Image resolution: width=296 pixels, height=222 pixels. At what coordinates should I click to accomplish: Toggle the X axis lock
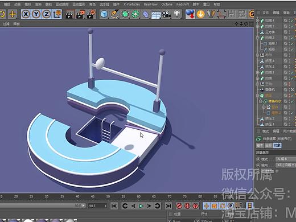26,14
